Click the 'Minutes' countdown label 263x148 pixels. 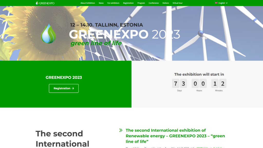coord(219,90)
